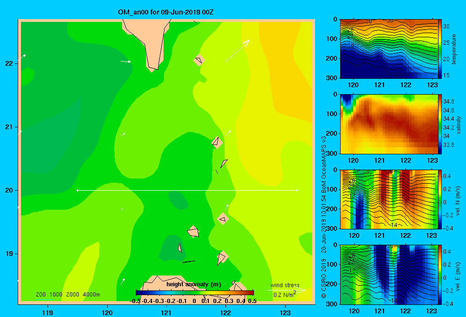Click longitude label 123 on the main map axis
Viewport: 466px width, 317px height.
(x=285, y=312)
